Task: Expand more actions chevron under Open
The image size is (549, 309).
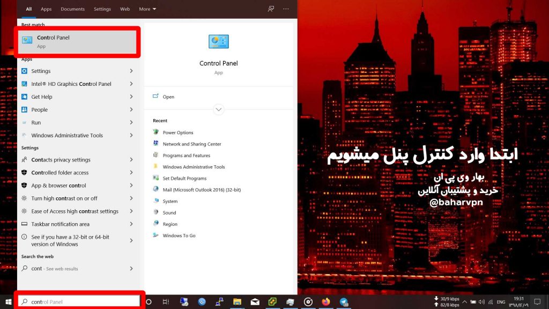Action: (218, 109)
